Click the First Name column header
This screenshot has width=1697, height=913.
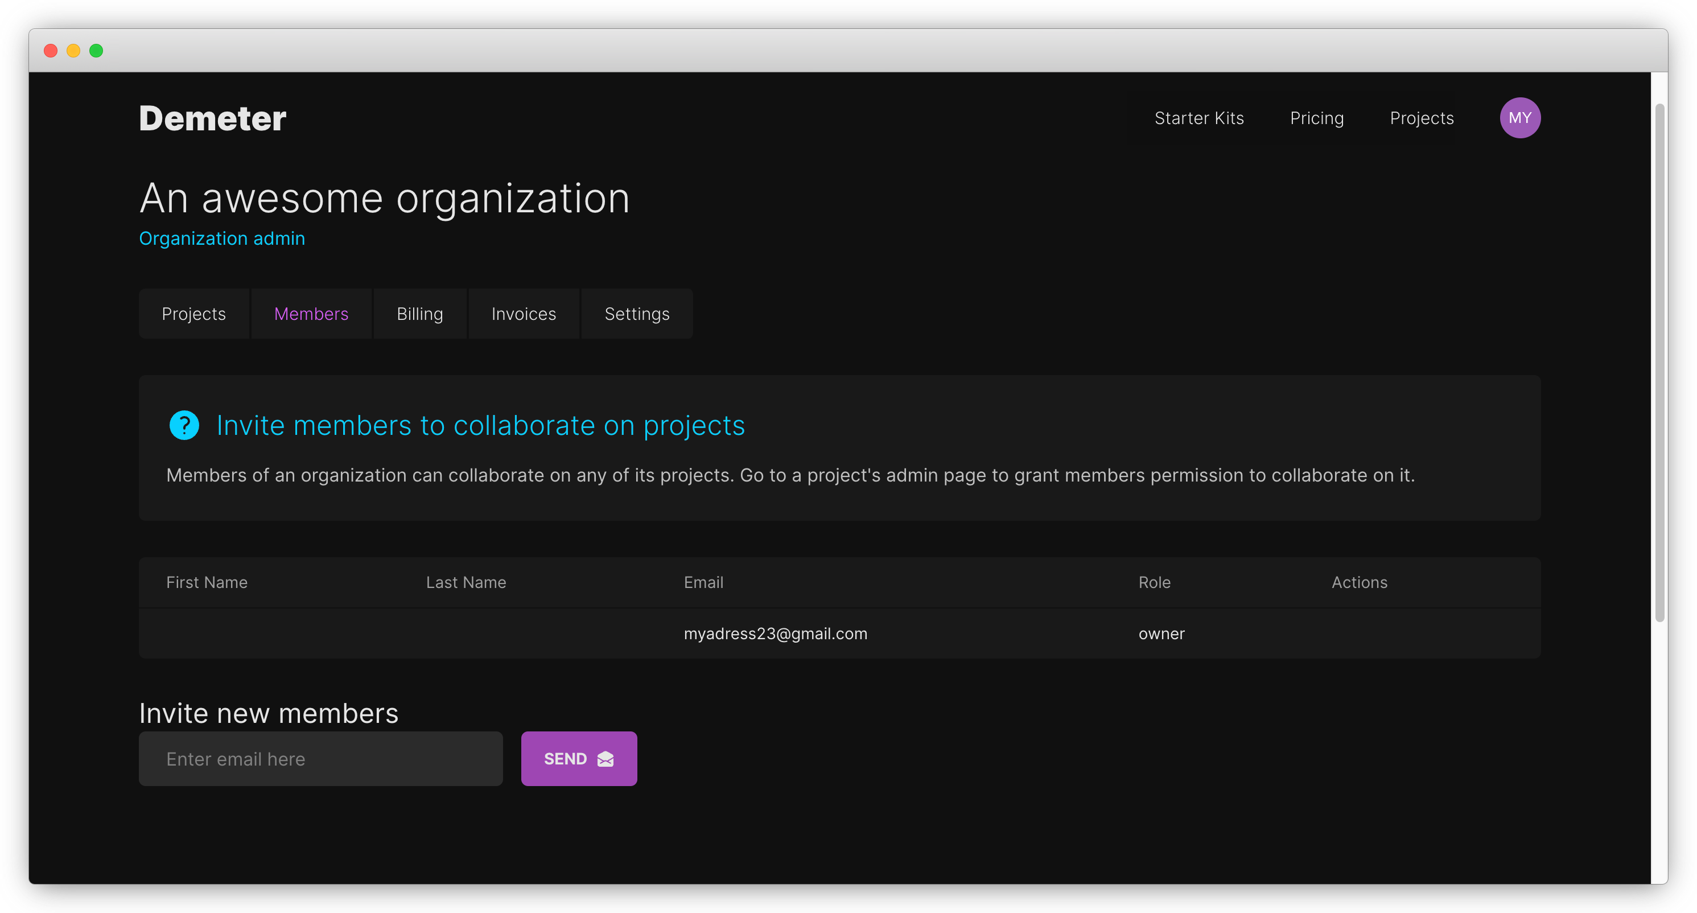click(x=207, y=582)
